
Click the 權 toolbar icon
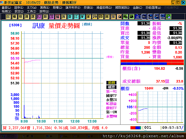pos(14,16)
